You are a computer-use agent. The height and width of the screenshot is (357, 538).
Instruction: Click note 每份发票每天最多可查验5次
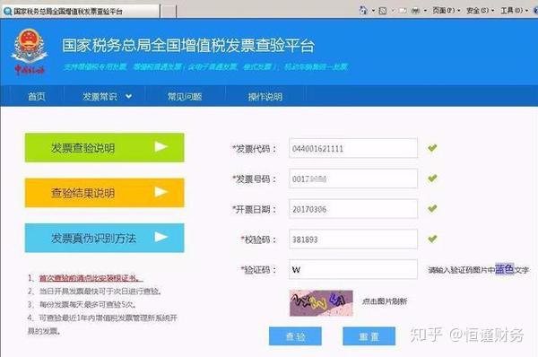88,304
